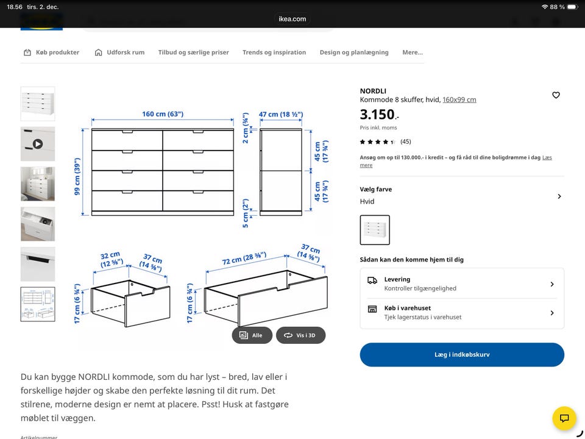Open the Mere... menu
585x439 pixels.
(413, 52)
